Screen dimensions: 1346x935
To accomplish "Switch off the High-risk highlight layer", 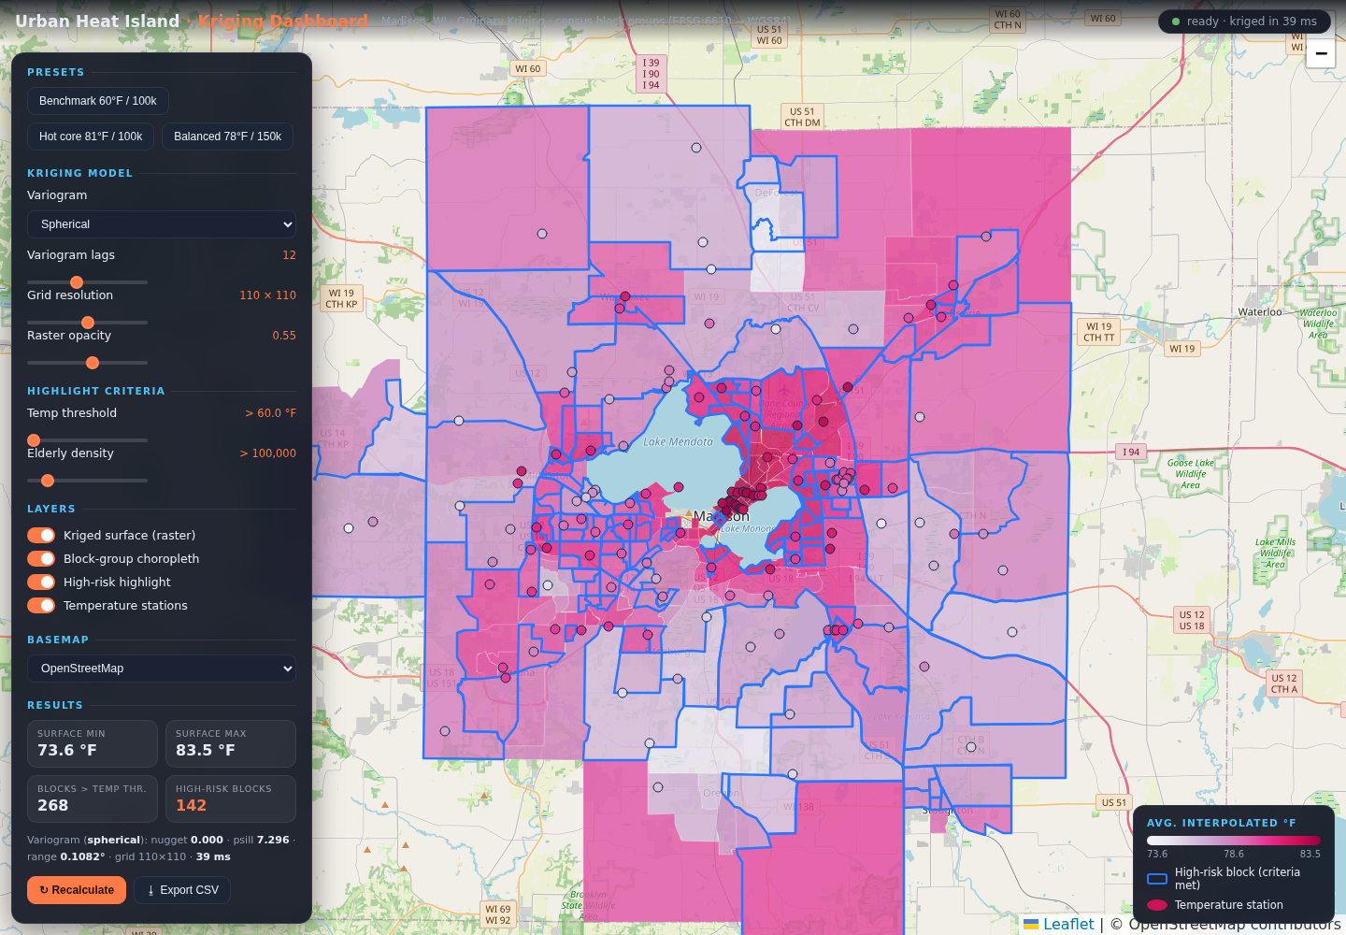I will tap(41, 582).
